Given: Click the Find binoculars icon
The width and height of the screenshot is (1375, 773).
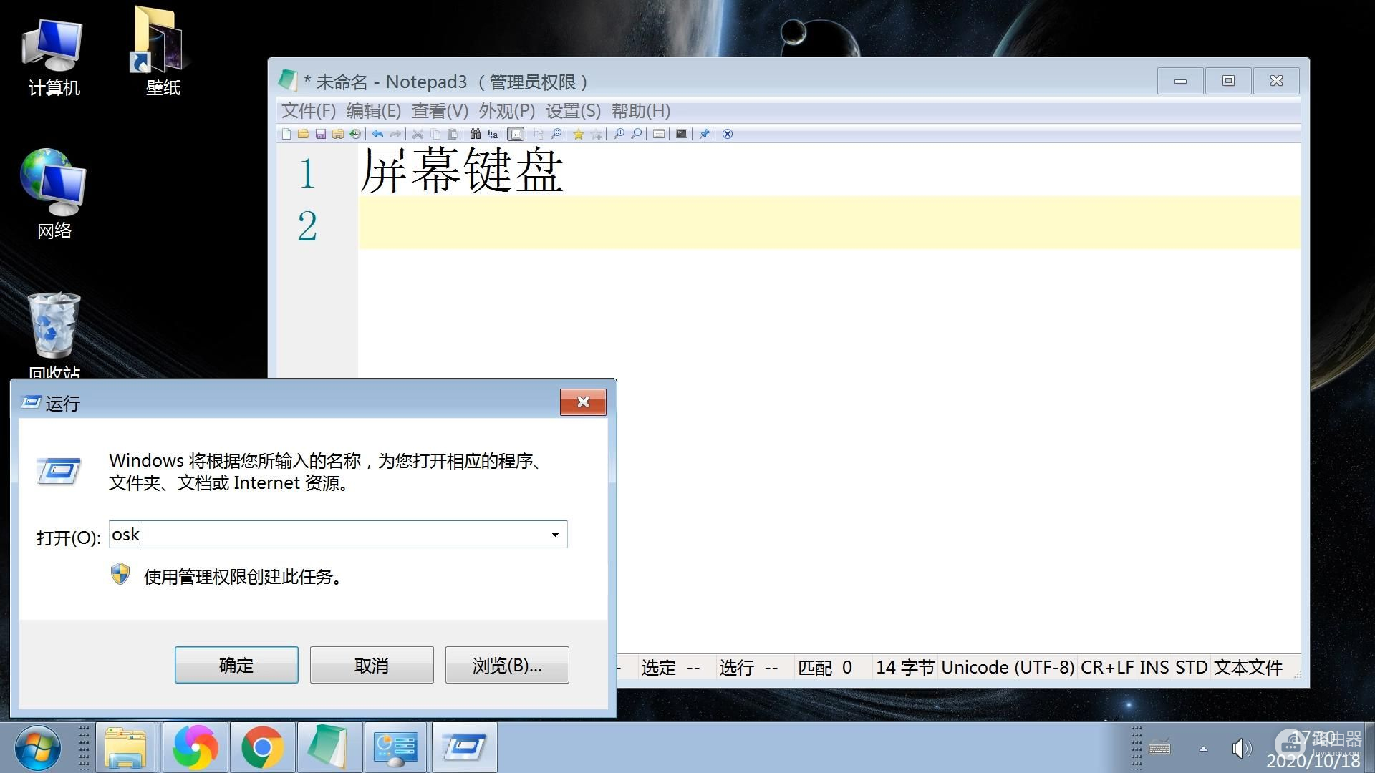Looking at the screenshot, I should (475, 134).
